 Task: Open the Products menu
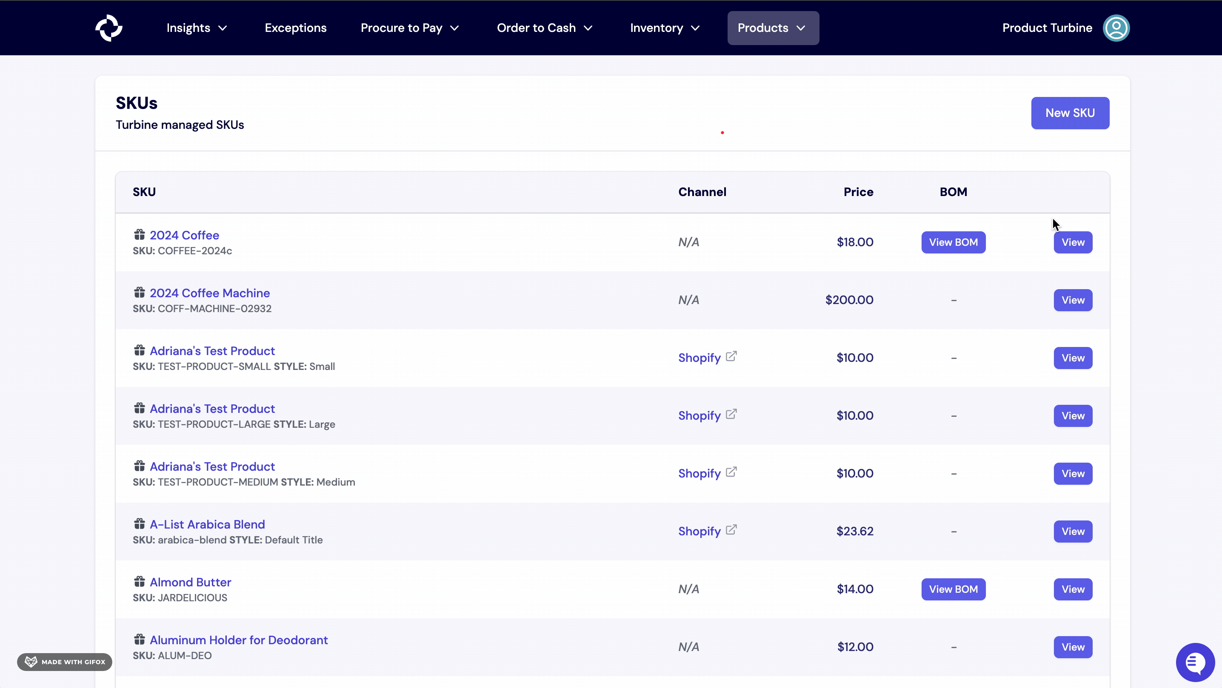pos(772,28)
